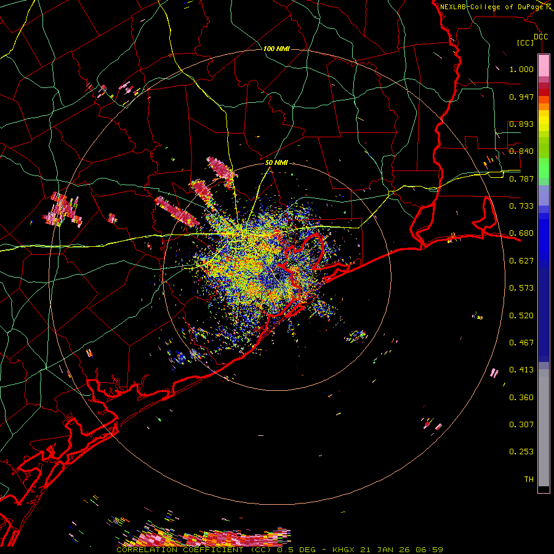554x554 pixels.
Task: Pick the bright green segment of color bar
Action: click(x=544, y=168)
